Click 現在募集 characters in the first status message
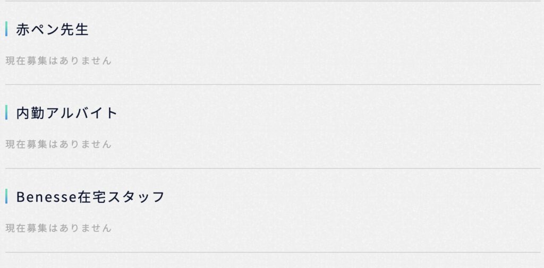Viewport: 544px width, 268px height. click(26, 60)
